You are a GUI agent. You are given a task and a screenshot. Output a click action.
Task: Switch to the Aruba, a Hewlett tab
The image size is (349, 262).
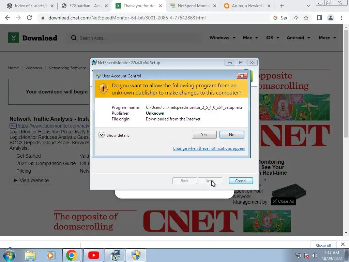click(x=247, y=6)
